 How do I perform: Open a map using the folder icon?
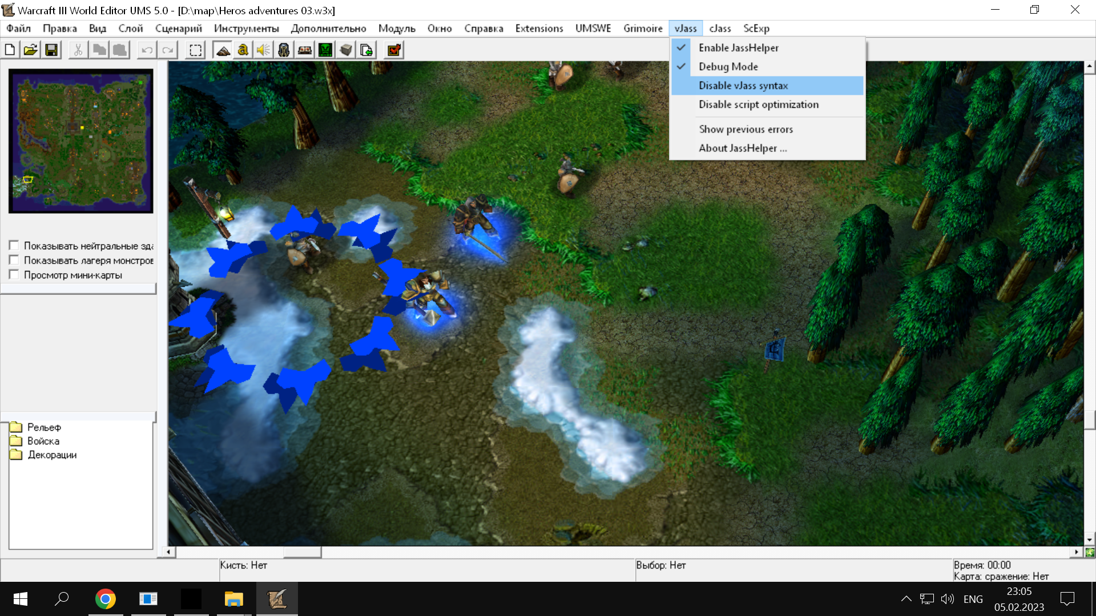pyautogui.click(x=31, y=50)
